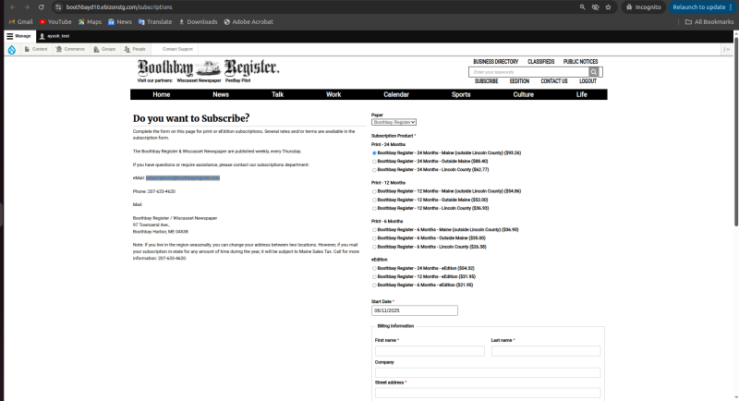Image resolution: width=739 pixels, height=401 pixels.
Task: Open the All Bookmarks folder
Action: [709, 21]
